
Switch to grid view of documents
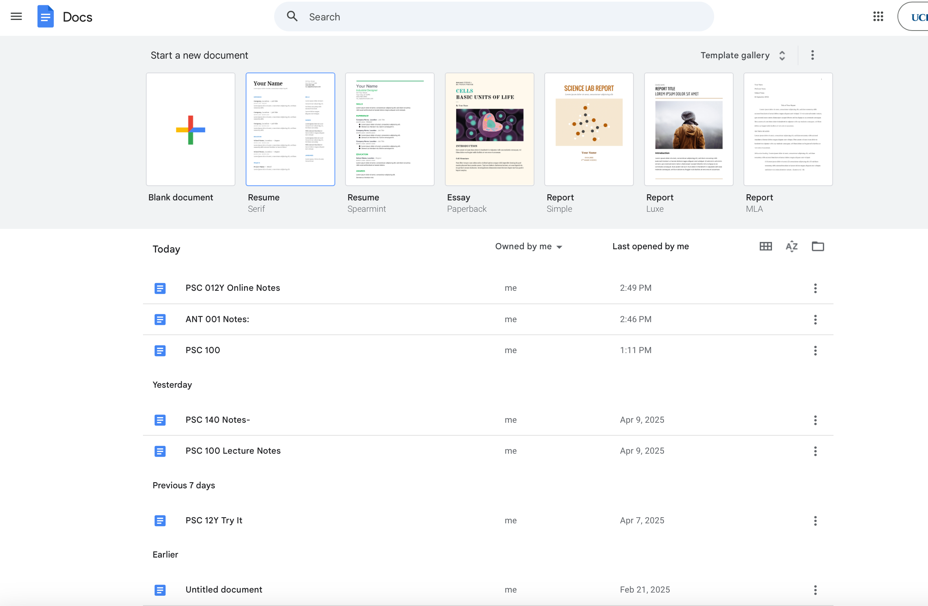pos(765,246)
